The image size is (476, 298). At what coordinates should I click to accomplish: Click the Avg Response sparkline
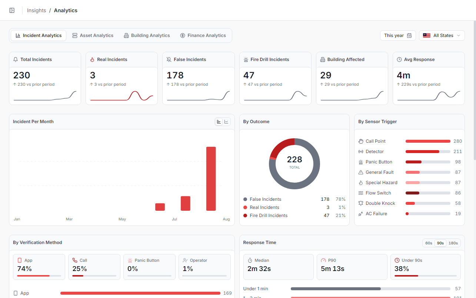tap(429, 95)
